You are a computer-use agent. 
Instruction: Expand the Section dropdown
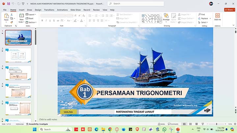click(31, 22)
